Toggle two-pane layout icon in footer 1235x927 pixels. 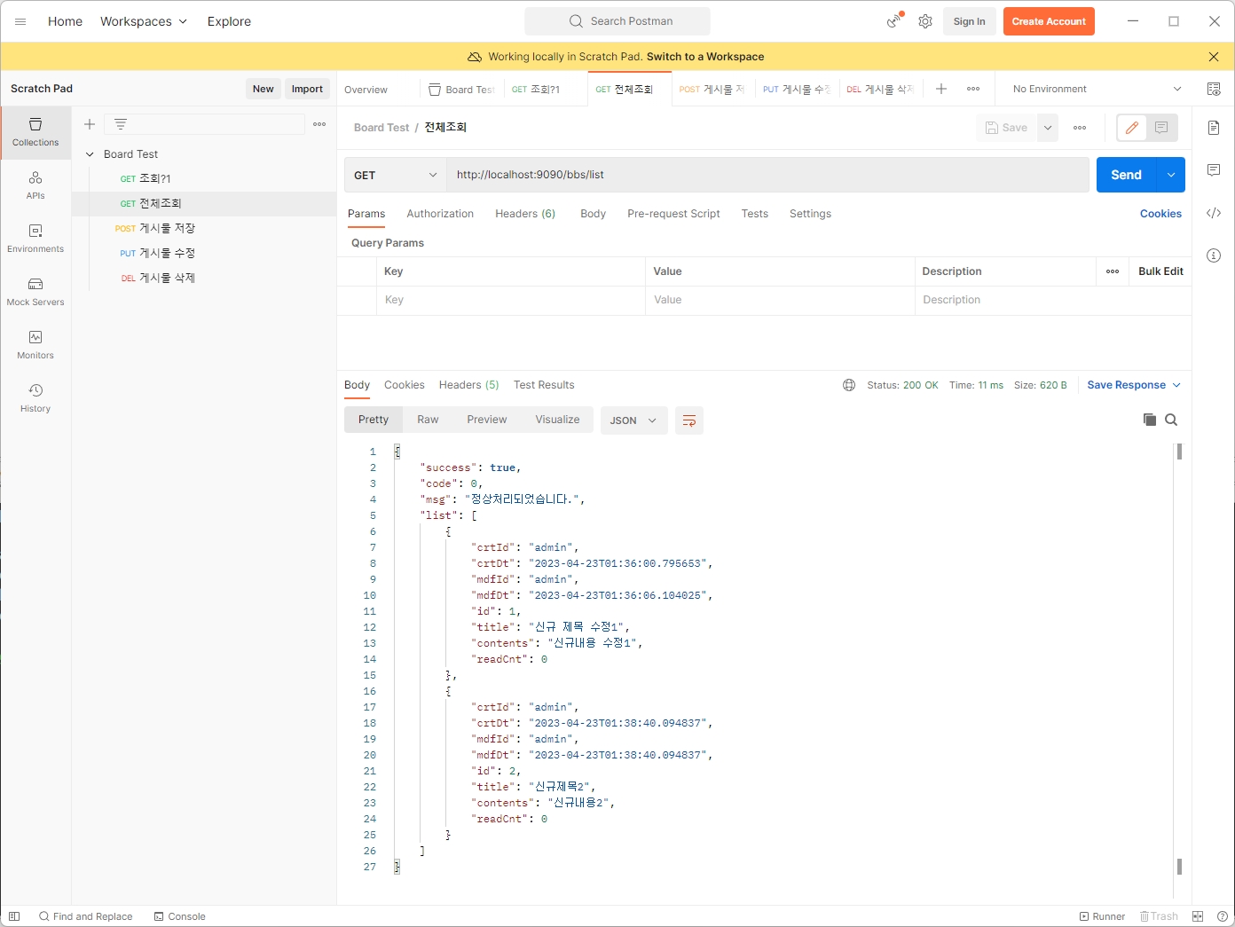coord(1198,916)
